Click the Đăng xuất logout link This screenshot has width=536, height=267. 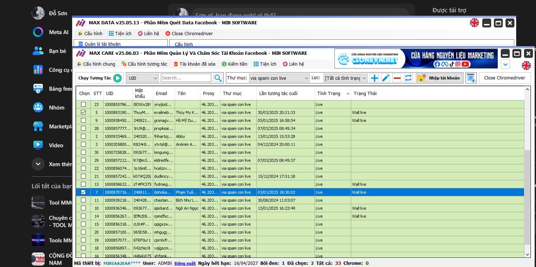185,263
